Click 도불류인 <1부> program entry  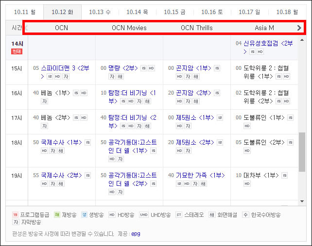point(264,117)
